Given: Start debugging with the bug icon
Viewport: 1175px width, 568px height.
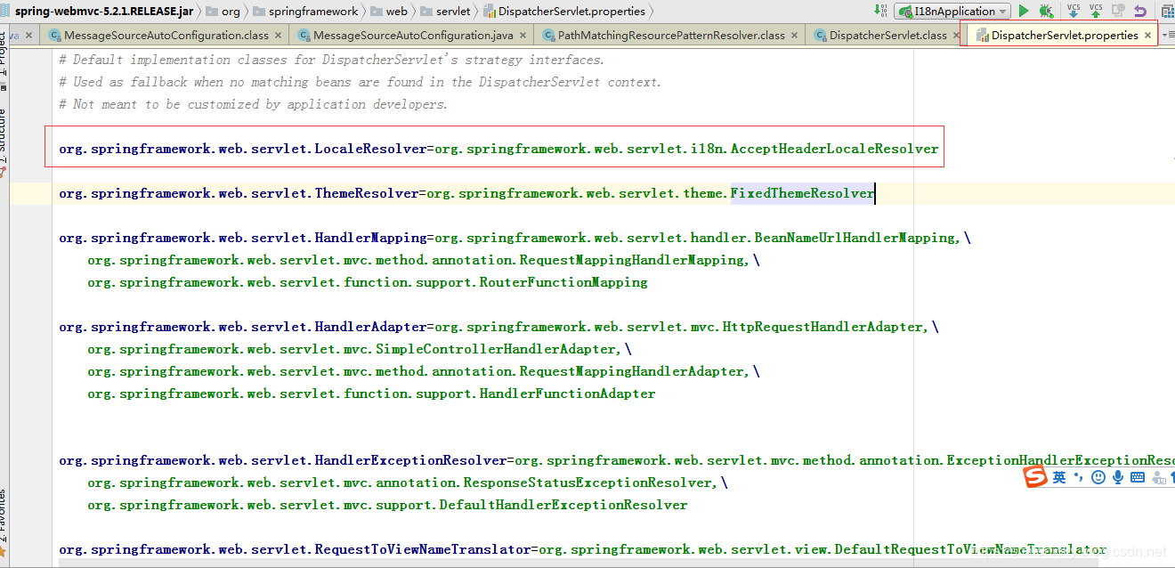Looking at the screenshot, I should tap(1046, 11).
